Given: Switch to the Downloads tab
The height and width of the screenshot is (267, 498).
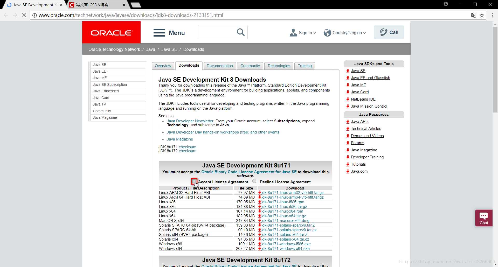Looking at the screenshot, I should click(x=189, y=65).
